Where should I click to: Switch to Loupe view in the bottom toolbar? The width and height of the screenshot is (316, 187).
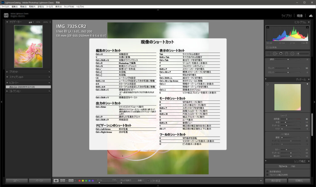tap(56, 181)
